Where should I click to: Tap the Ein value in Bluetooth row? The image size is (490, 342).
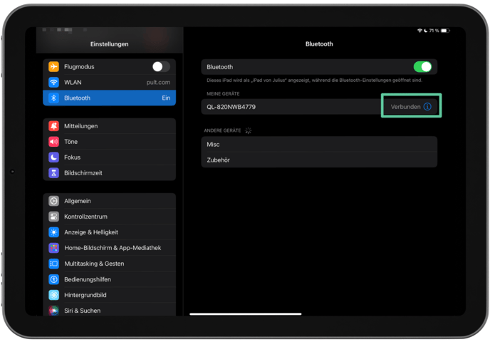(x=166, y=98)
